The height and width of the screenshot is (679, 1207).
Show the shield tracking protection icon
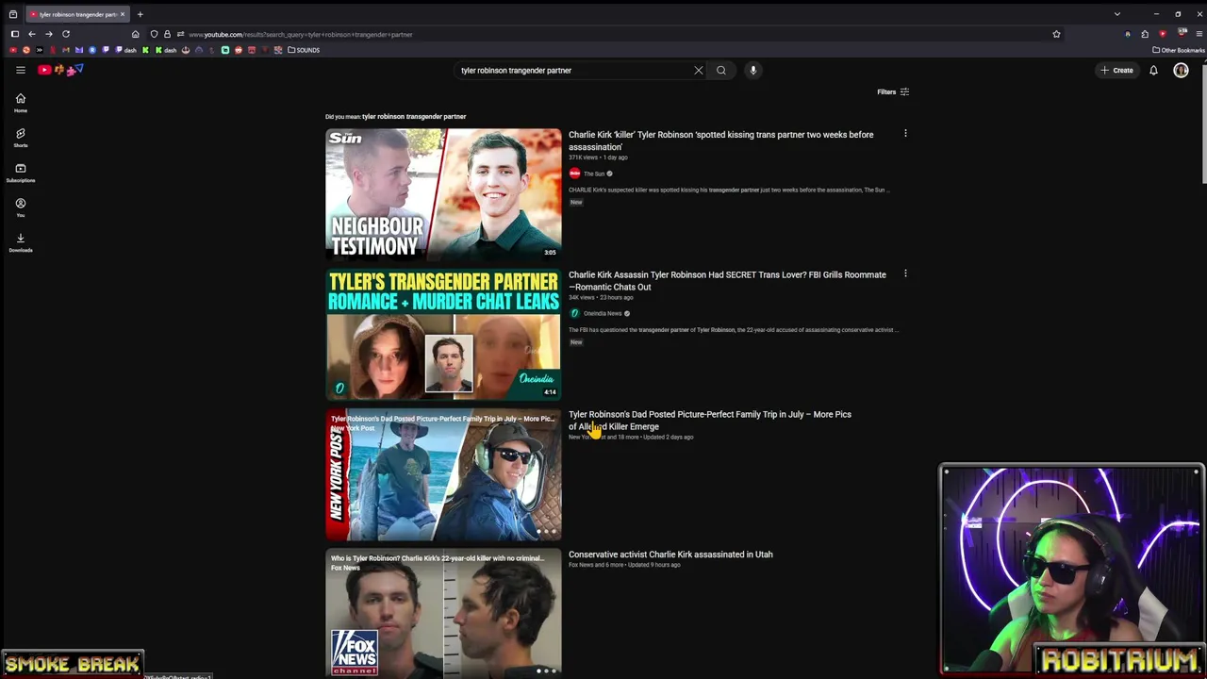point(154,34)
